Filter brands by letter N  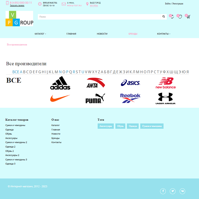click(x=60, y=72)
